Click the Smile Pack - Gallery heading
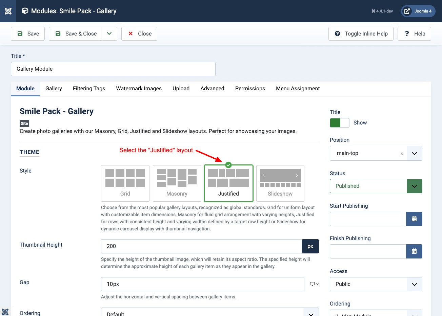 57,111
